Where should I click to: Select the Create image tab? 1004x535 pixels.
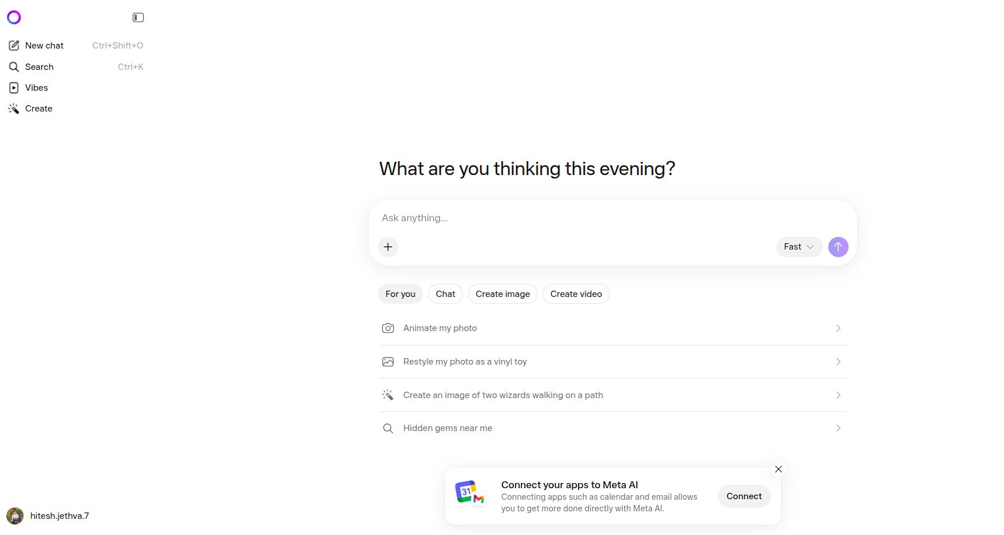502,294
